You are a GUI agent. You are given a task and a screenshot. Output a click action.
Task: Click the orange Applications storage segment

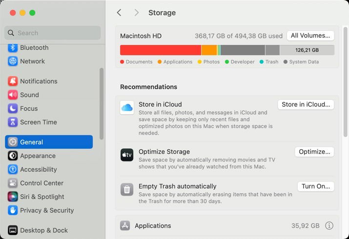[209, 50]
